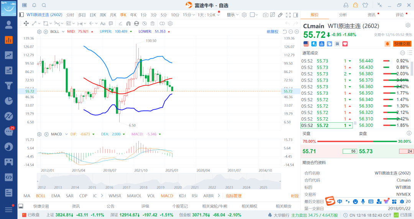Click the 快捷交易 quick trade button
Image resolution: width=414 pixels, height=219 pixels.
coord(402,44)
